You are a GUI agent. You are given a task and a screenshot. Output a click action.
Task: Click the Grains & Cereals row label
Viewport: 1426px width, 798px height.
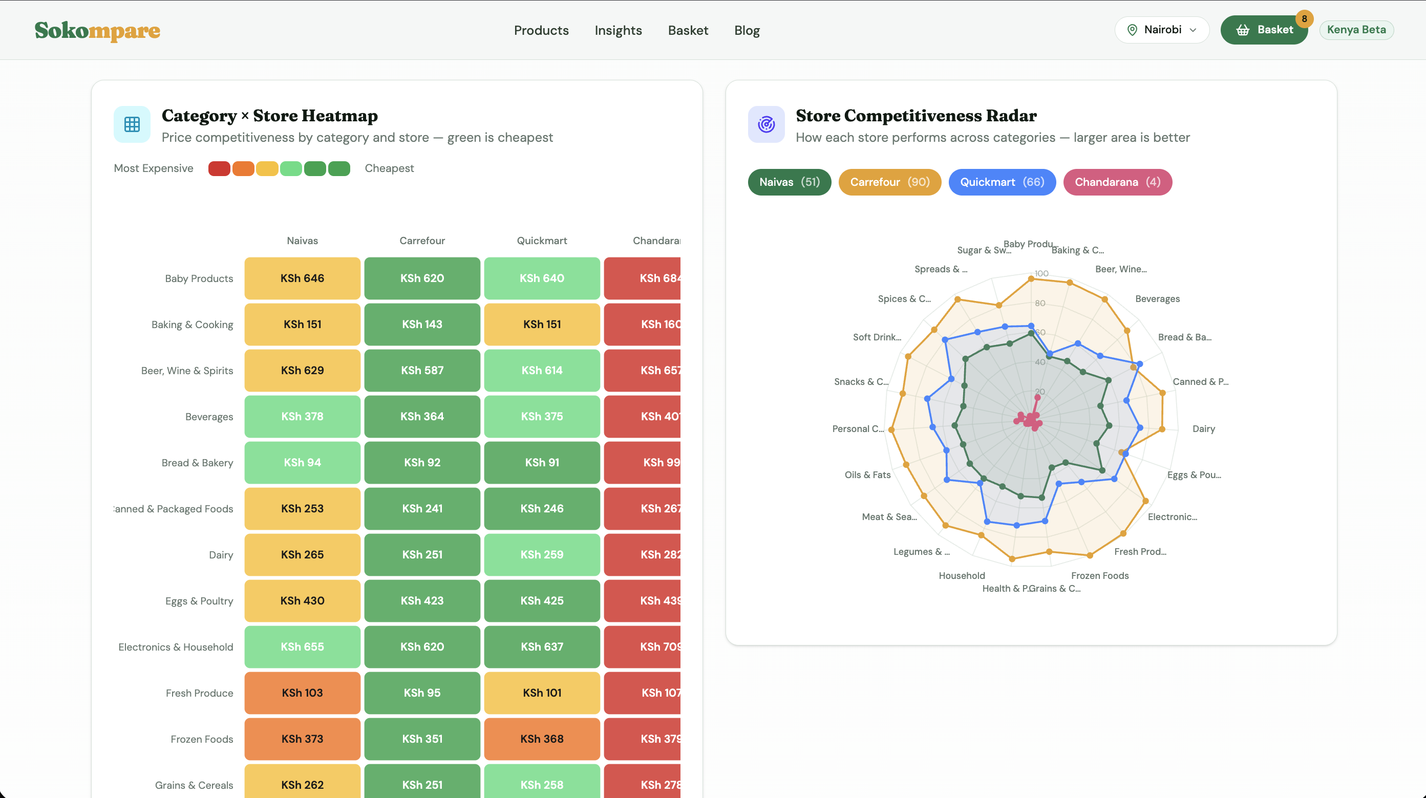click(194, 785)
